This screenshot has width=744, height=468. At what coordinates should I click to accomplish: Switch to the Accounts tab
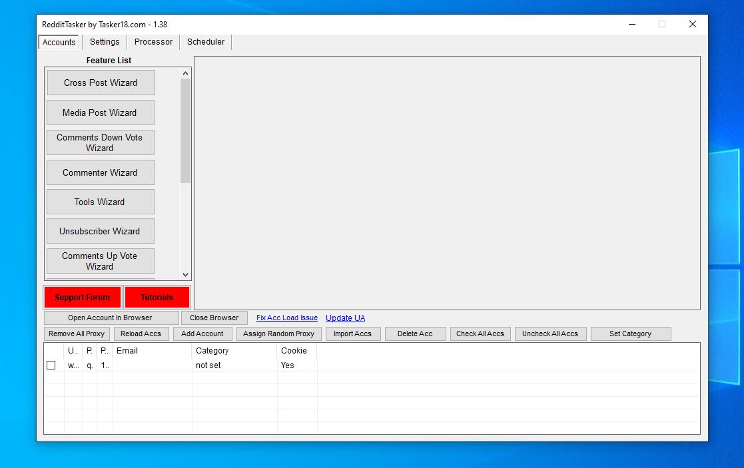coord(59,42)
